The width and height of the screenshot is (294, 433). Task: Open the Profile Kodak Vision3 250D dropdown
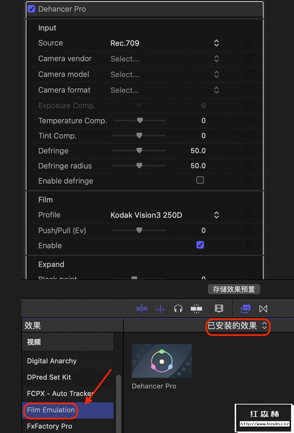[165, 215]
